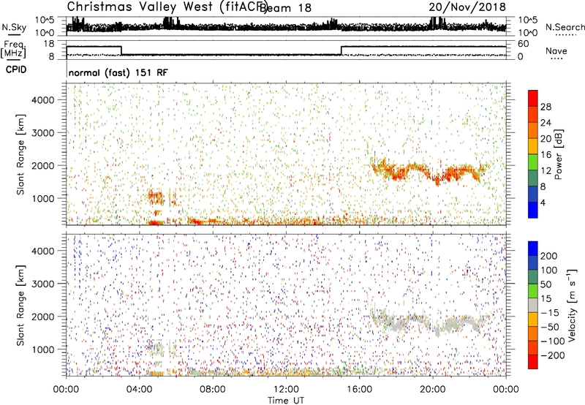This screenshot has height=405, width=585.
Task: Click the "04:00" time tick label
Action: point(139,389)
